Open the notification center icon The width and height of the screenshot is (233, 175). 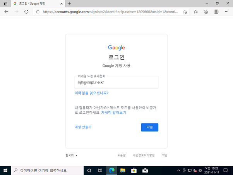tap(226, 170)
